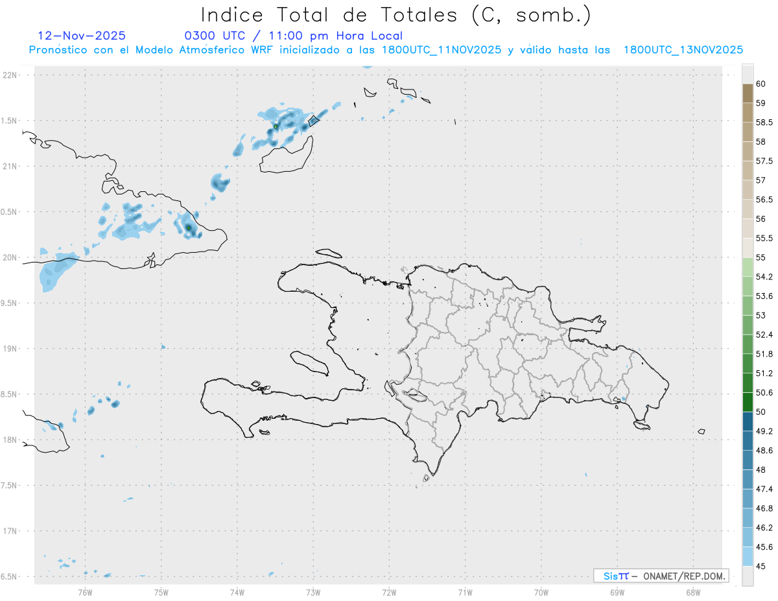
Task: Click the "70W" longitude axis label
Action: pos(541,592)
